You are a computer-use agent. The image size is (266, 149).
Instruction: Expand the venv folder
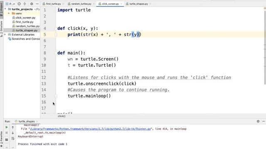click(9, 13)
